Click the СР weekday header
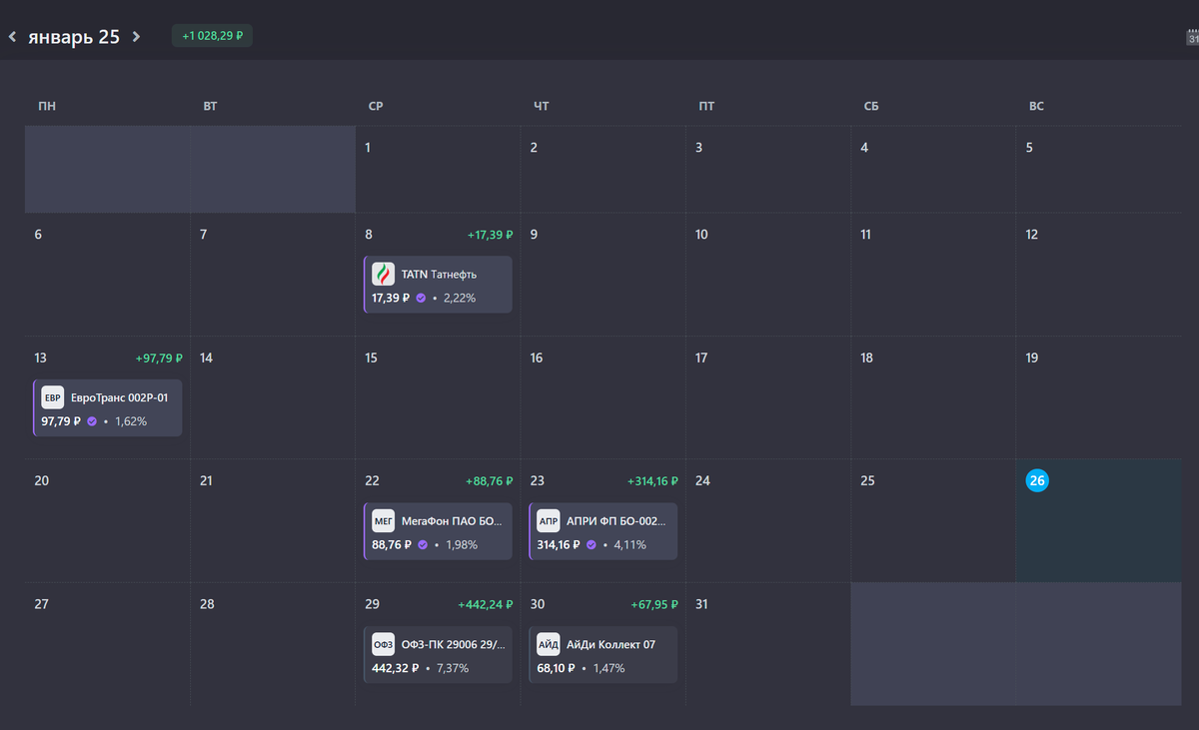This screenshot has height=730, width=1199. point(376,106)
